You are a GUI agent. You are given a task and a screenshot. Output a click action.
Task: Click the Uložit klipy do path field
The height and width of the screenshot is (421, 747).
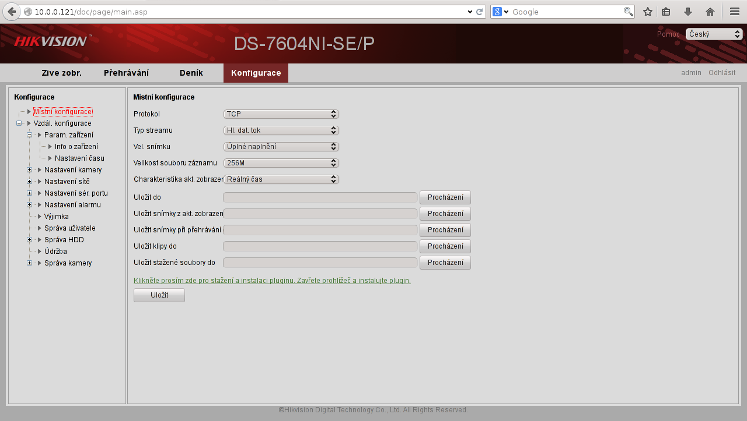(x=320, y=246)
